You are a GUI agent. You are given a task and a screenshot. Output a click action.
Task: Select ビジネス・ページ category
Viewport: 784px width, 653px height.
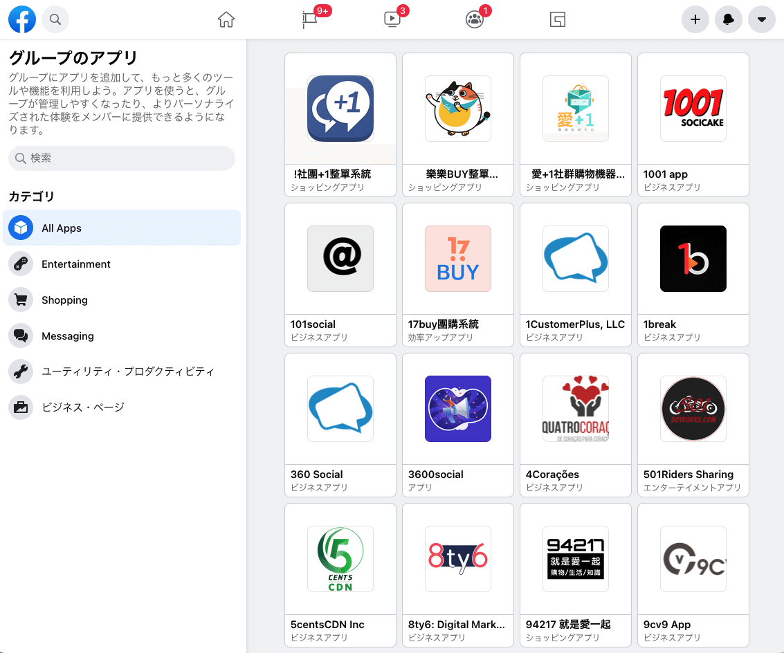coord(122,407)
